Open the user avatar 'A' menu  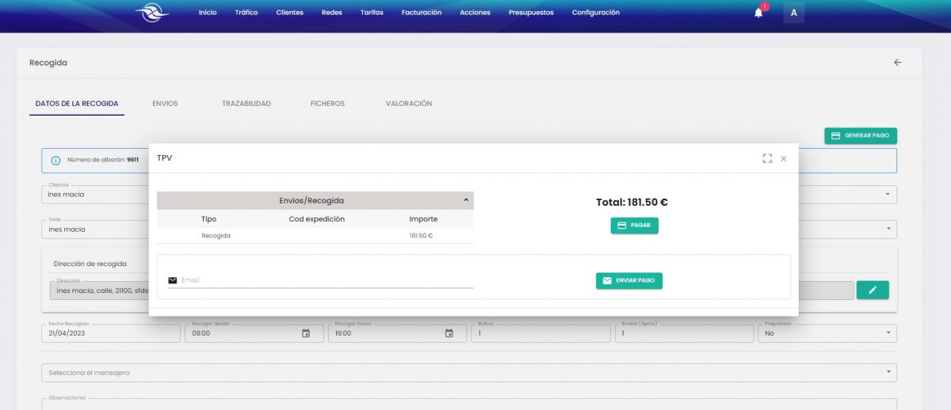(x=793, y=13)
